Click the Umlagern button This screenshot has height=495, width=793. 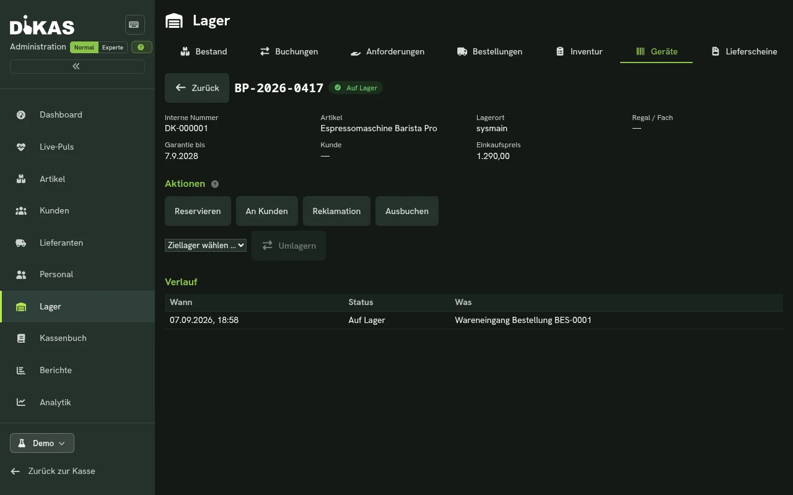pyautogui.click(x=289, y=246)
